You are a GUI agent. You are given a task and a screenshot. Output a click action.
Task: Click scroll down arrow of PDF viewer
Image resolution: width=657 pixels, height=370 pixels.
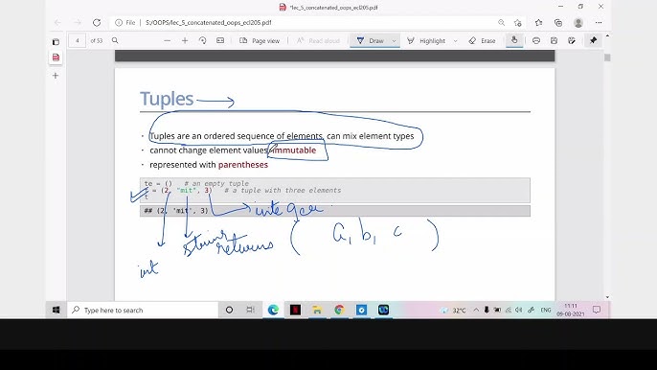click(x=607, y=297)
